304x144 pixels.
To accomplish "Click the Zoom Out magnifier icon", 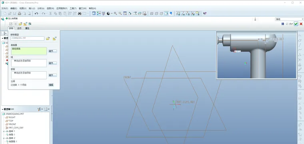I will coord(120,13).
